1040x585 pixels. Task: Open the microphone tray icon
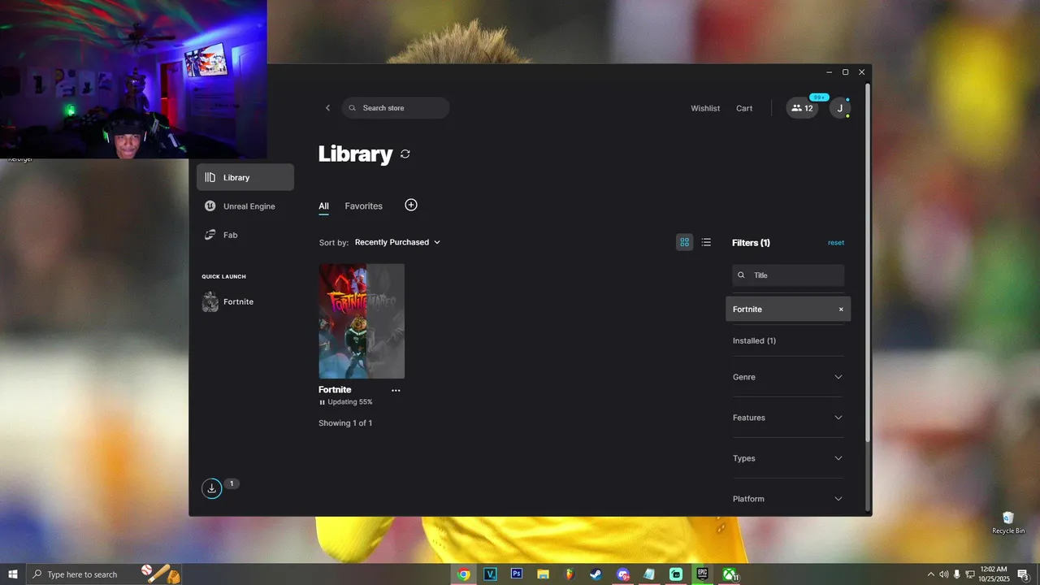[956, 574]
